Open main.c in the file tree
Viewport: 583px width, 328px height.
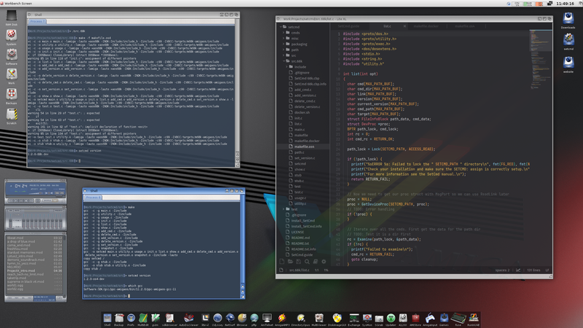point(297,129)
